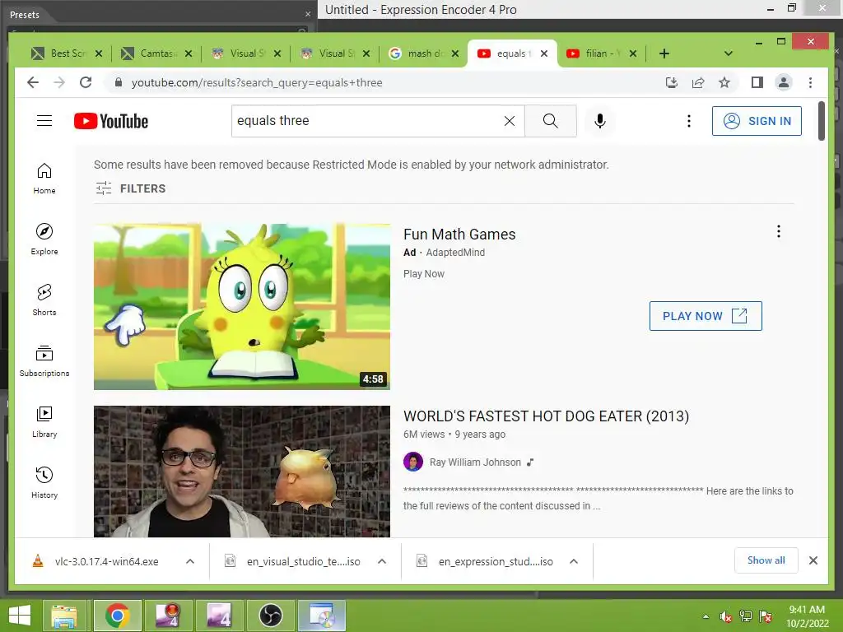Switch to the filian YouTube tab
843x632 pixels.
pyautogui.click(x=601, y=53)
